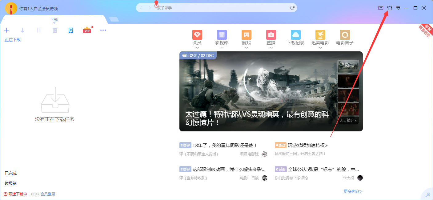Click the 更多内容 link
The image size is (433, 200).
click(x=353, y=191)
